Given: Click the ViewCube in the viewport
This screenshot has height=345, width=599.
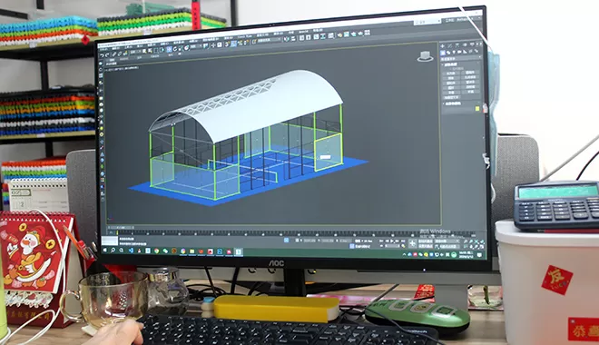Looking at the screenshot, I should coord(425,56).
